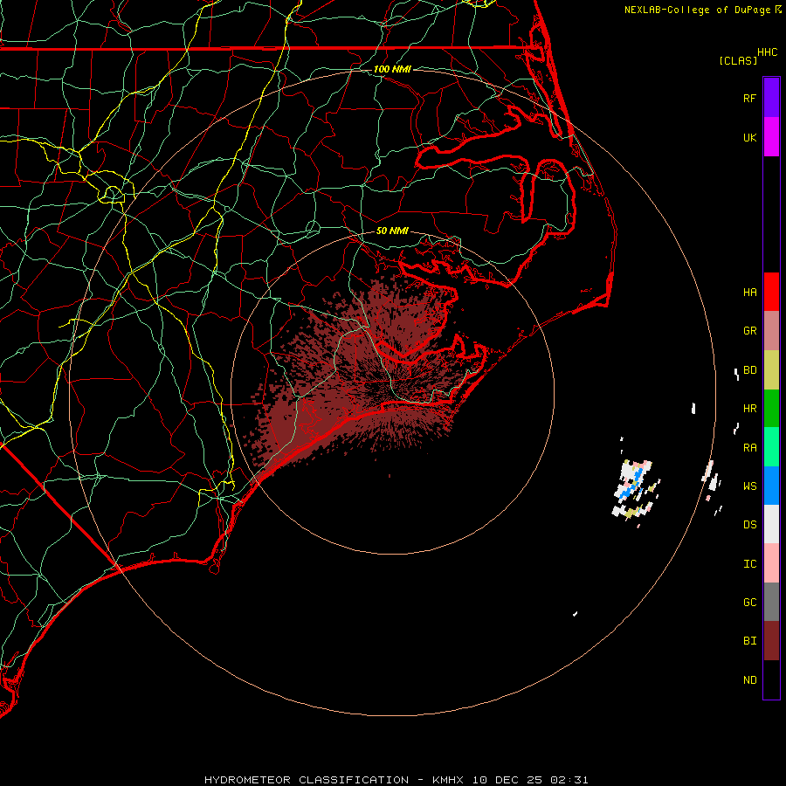
Task: Click the "IC" legend label
Action: coord(749,564)
